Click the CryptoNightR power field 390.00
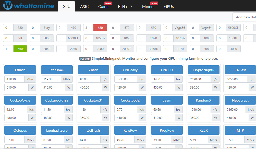This screenshot has width=256, height=149. [x=200, y=87]
